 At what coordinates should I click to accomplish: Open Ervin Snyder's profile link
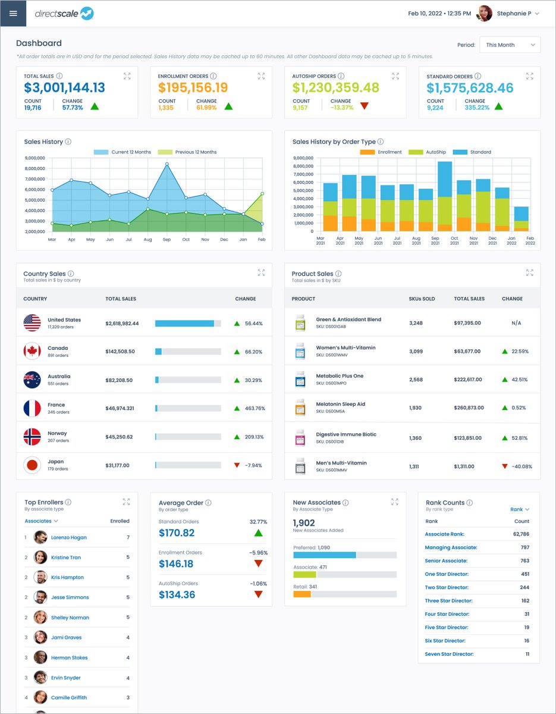tap(66, 678)
